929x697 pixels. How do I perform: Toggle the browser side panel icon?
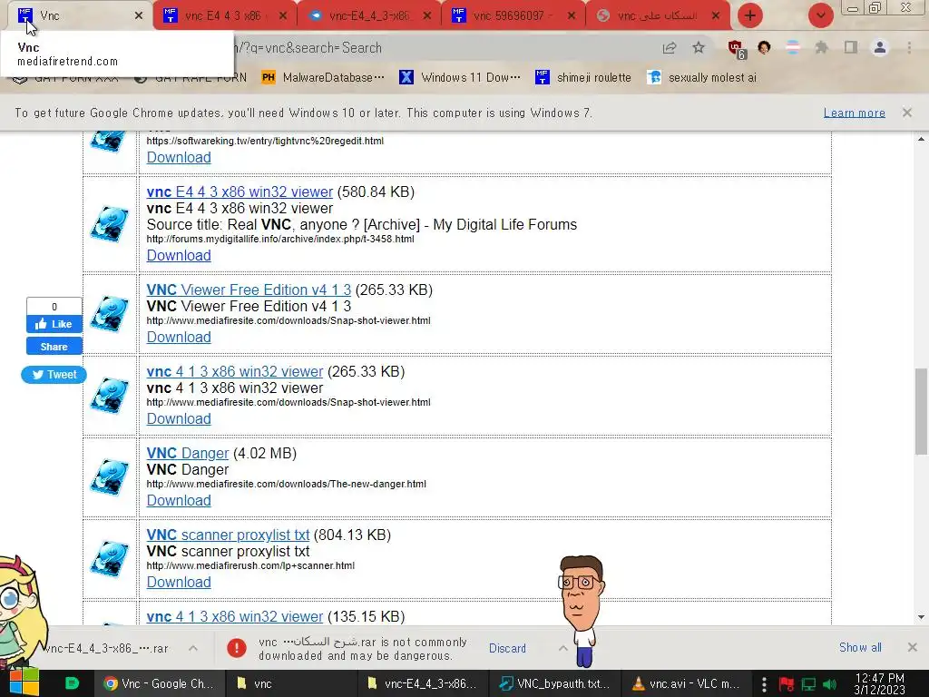[x=851, y=47]
